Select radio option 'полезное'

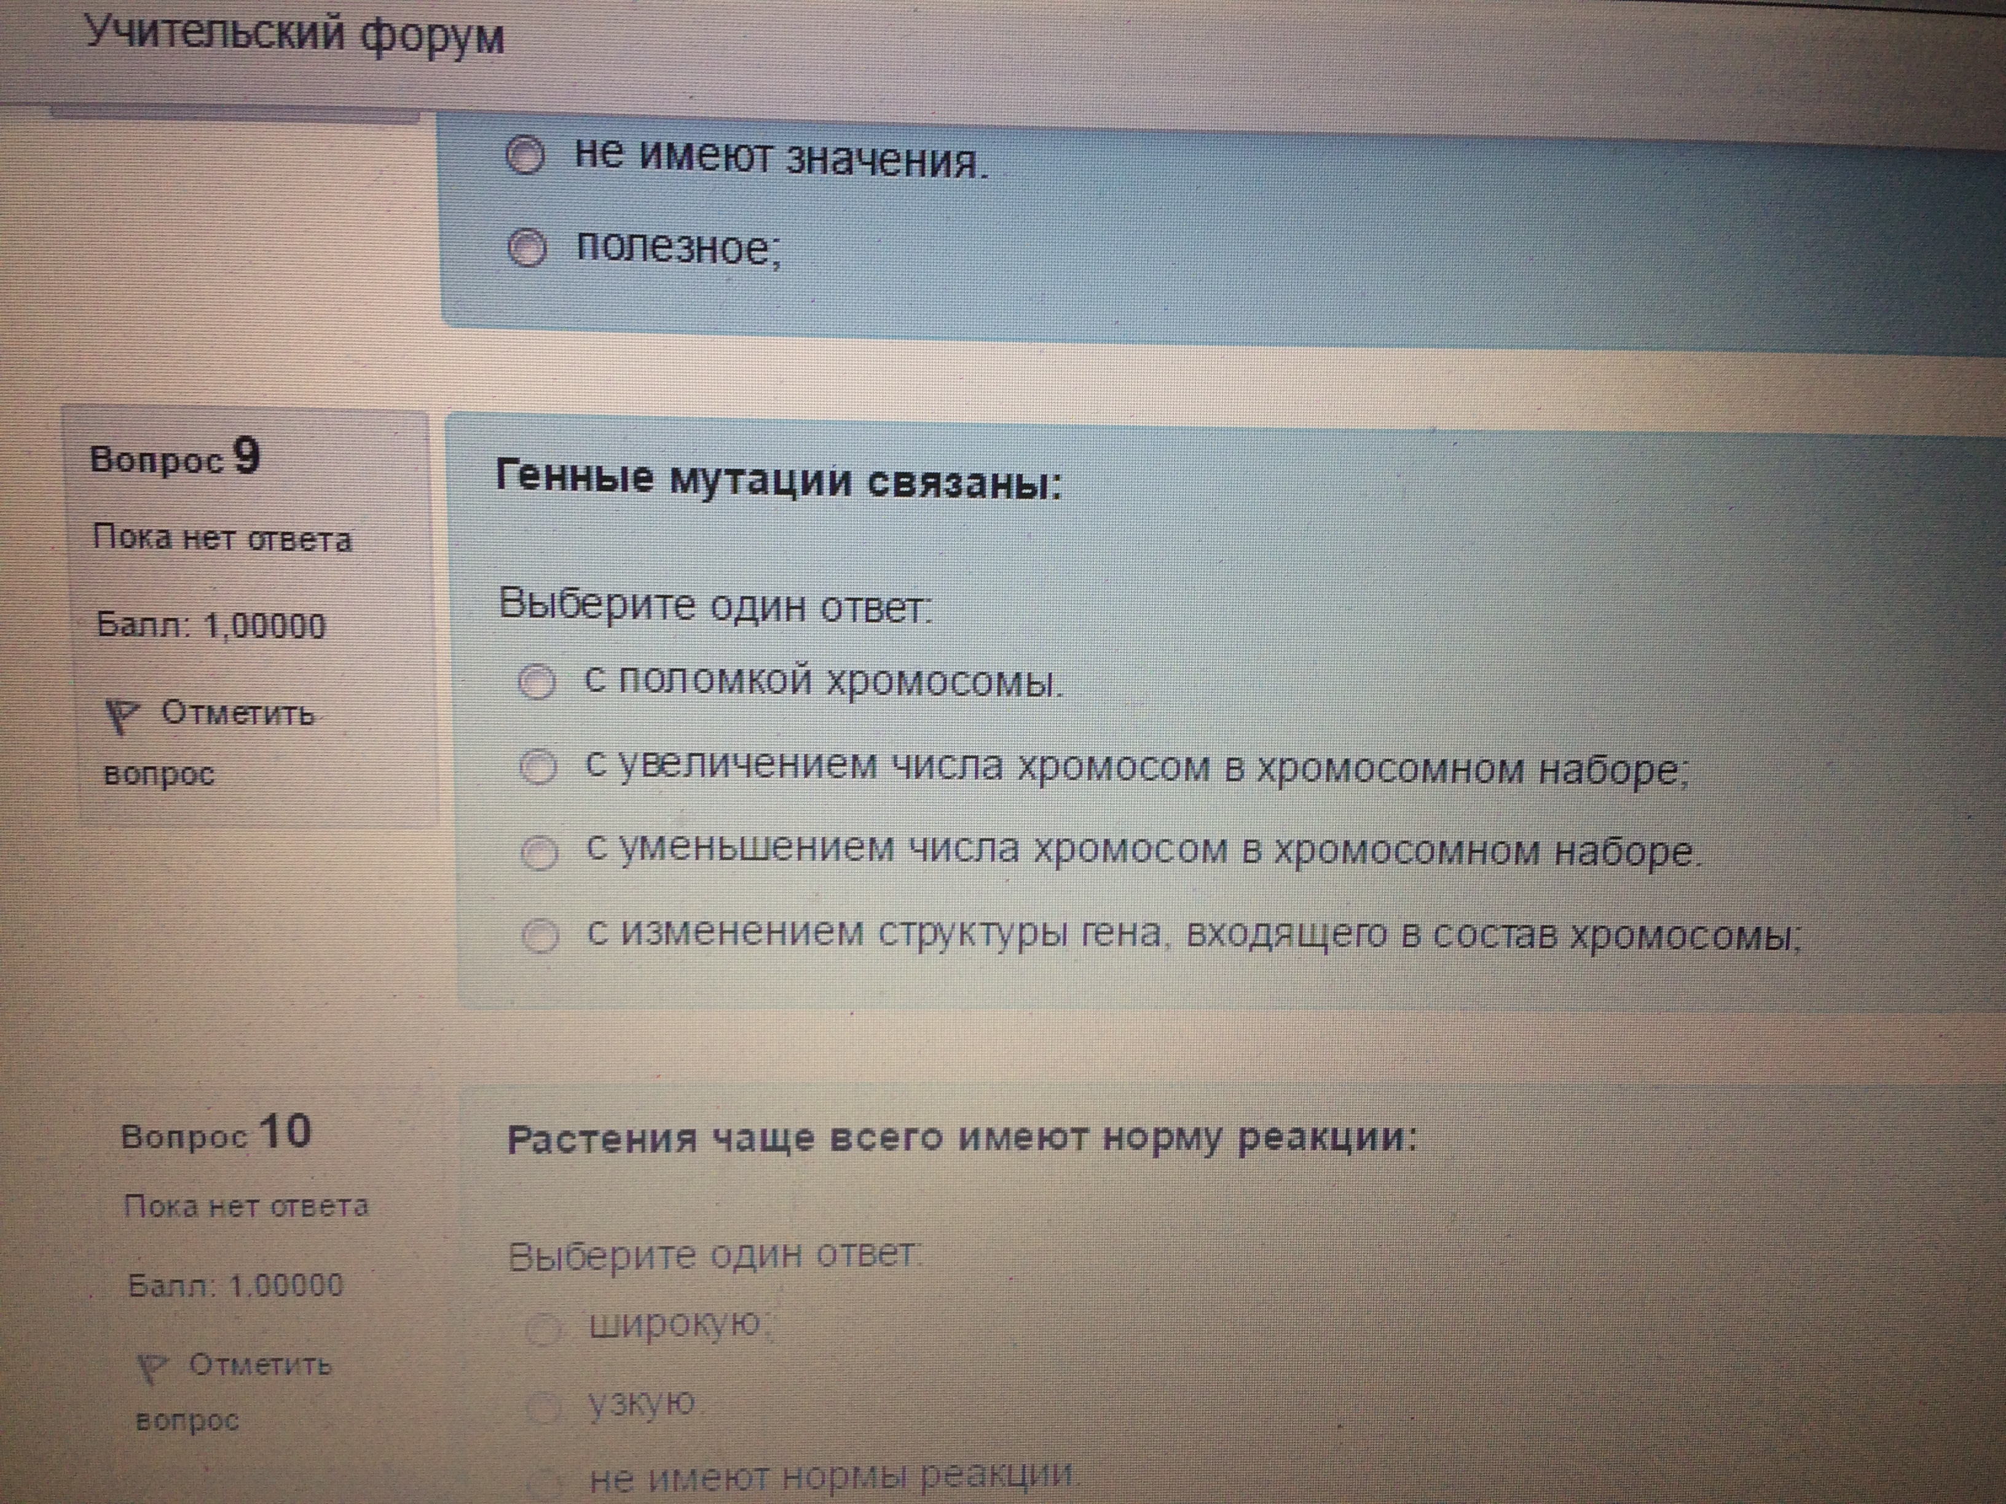pos(526,248)
